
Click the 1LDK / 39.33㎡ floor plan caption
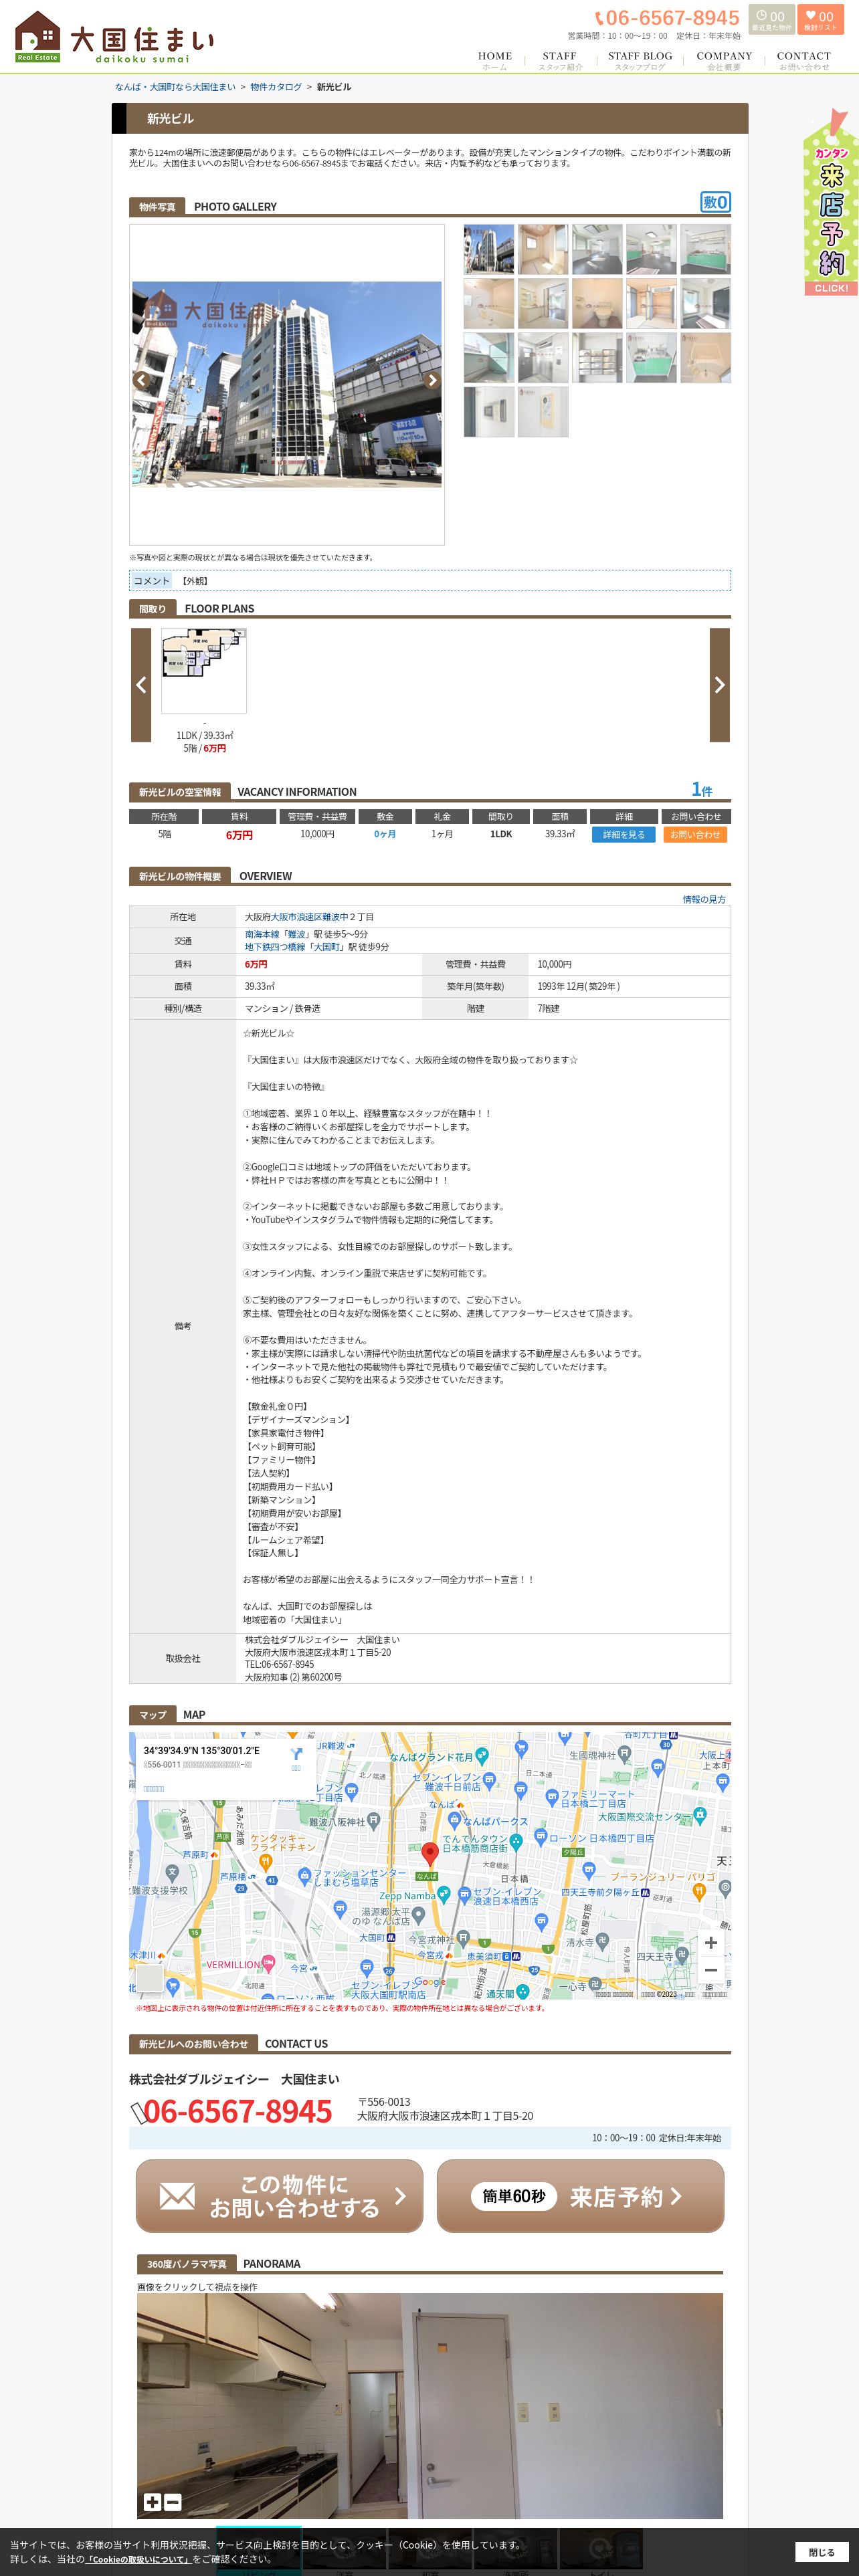pyautogui.click(x=205, y=735)
